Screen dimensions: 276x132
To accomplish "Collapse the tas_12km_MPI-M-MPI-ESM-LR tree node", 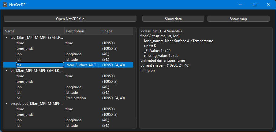I will (7, 38).
